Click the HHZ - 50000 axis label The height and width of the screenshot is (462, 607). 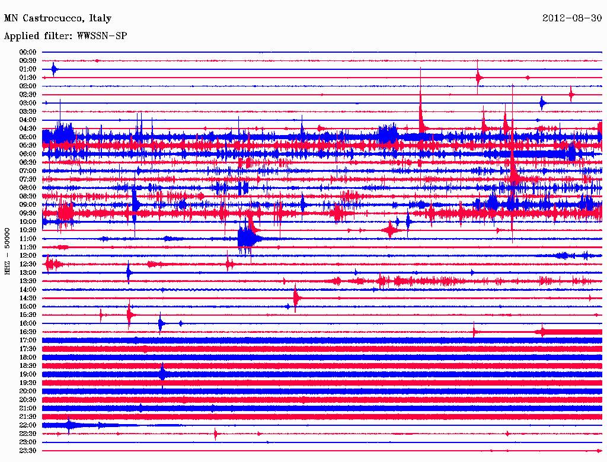7,251
